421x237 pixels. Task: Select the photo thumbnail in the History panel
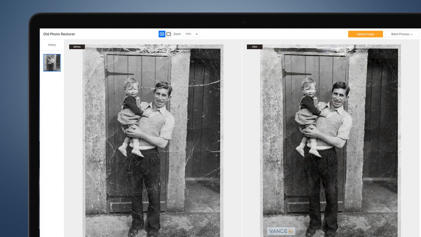[x=52, y=62]
